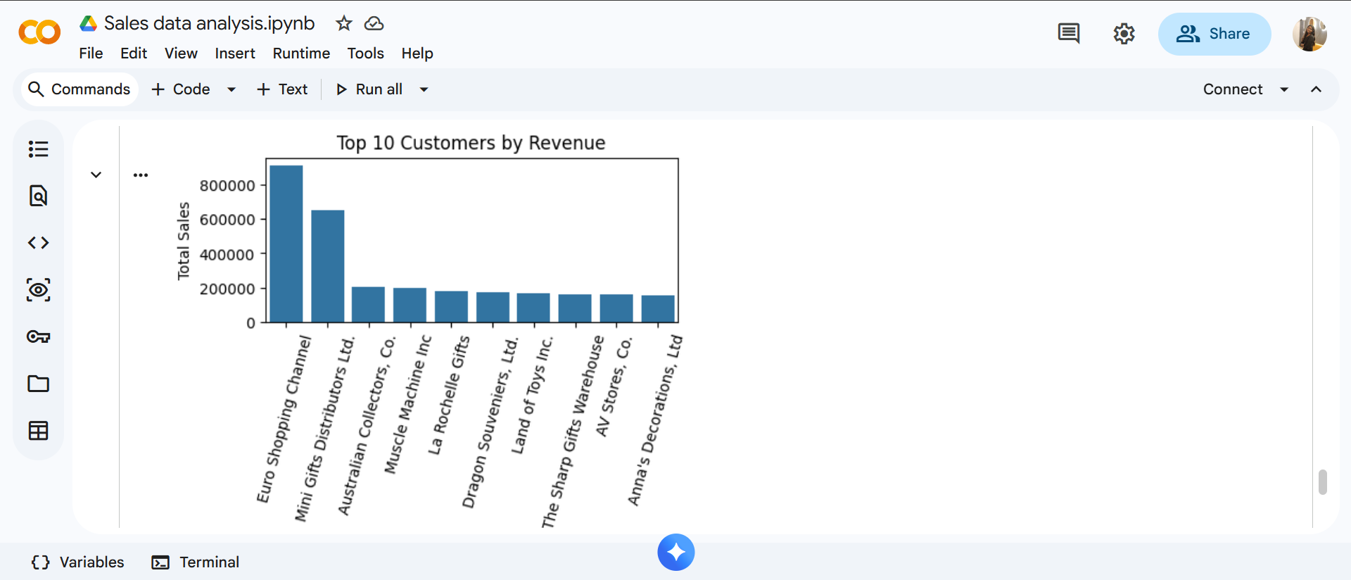Collapse the cell output with the chevron
Image resolution: width=1351 pixels, height=580 pixels.
pos(96,175)
